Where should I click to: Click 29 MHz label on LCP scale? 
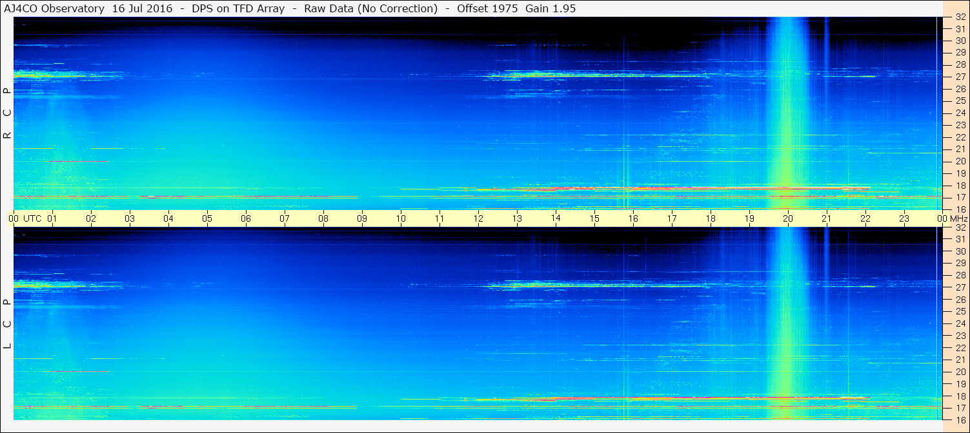pos(960,264)
